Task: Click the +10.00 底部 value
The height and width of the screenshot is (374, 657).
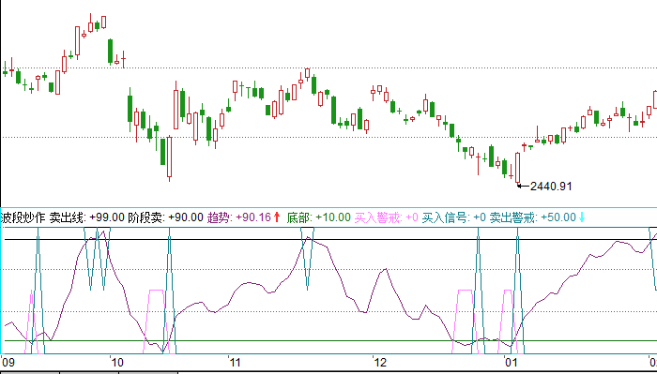Action: (x=333, y=217)
